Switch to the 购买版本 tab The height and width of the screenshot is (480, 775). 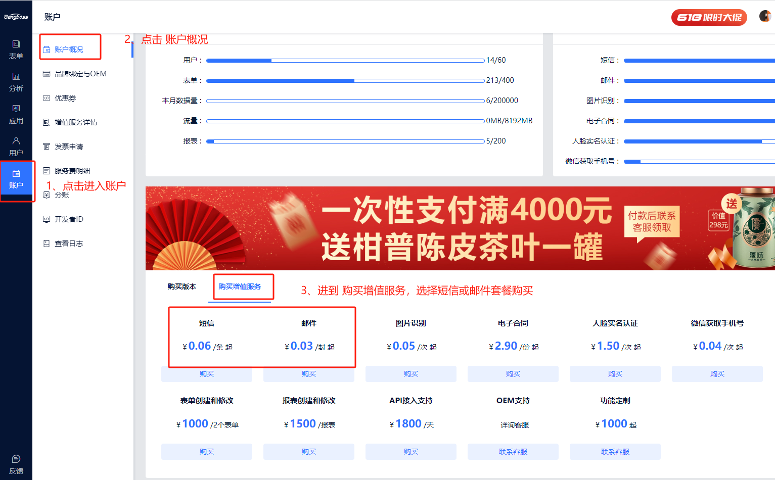(x=182, y=286)
